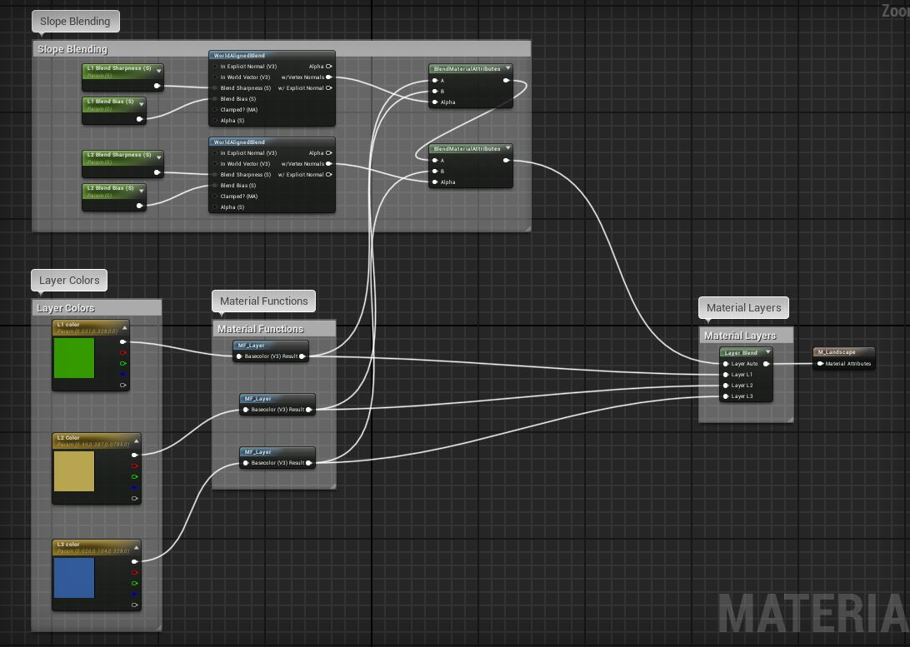
Task: Click the Slope Blending comment bubble
Action: point(75,22)
